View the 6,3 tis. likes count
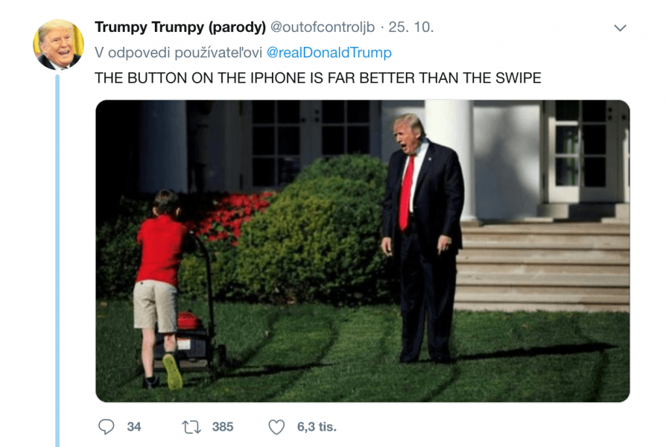The height and width of the screenshot is (447, 666). tap(317, 427)
